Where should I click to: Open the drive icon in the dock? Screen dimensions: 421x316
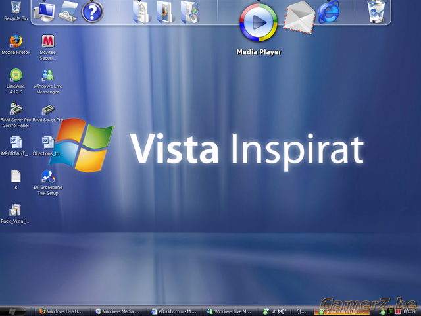(x=68, y=12)
